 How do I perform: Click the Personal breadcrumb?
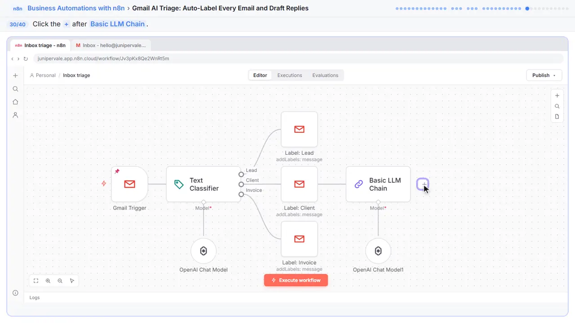click(x=43, y=75)
